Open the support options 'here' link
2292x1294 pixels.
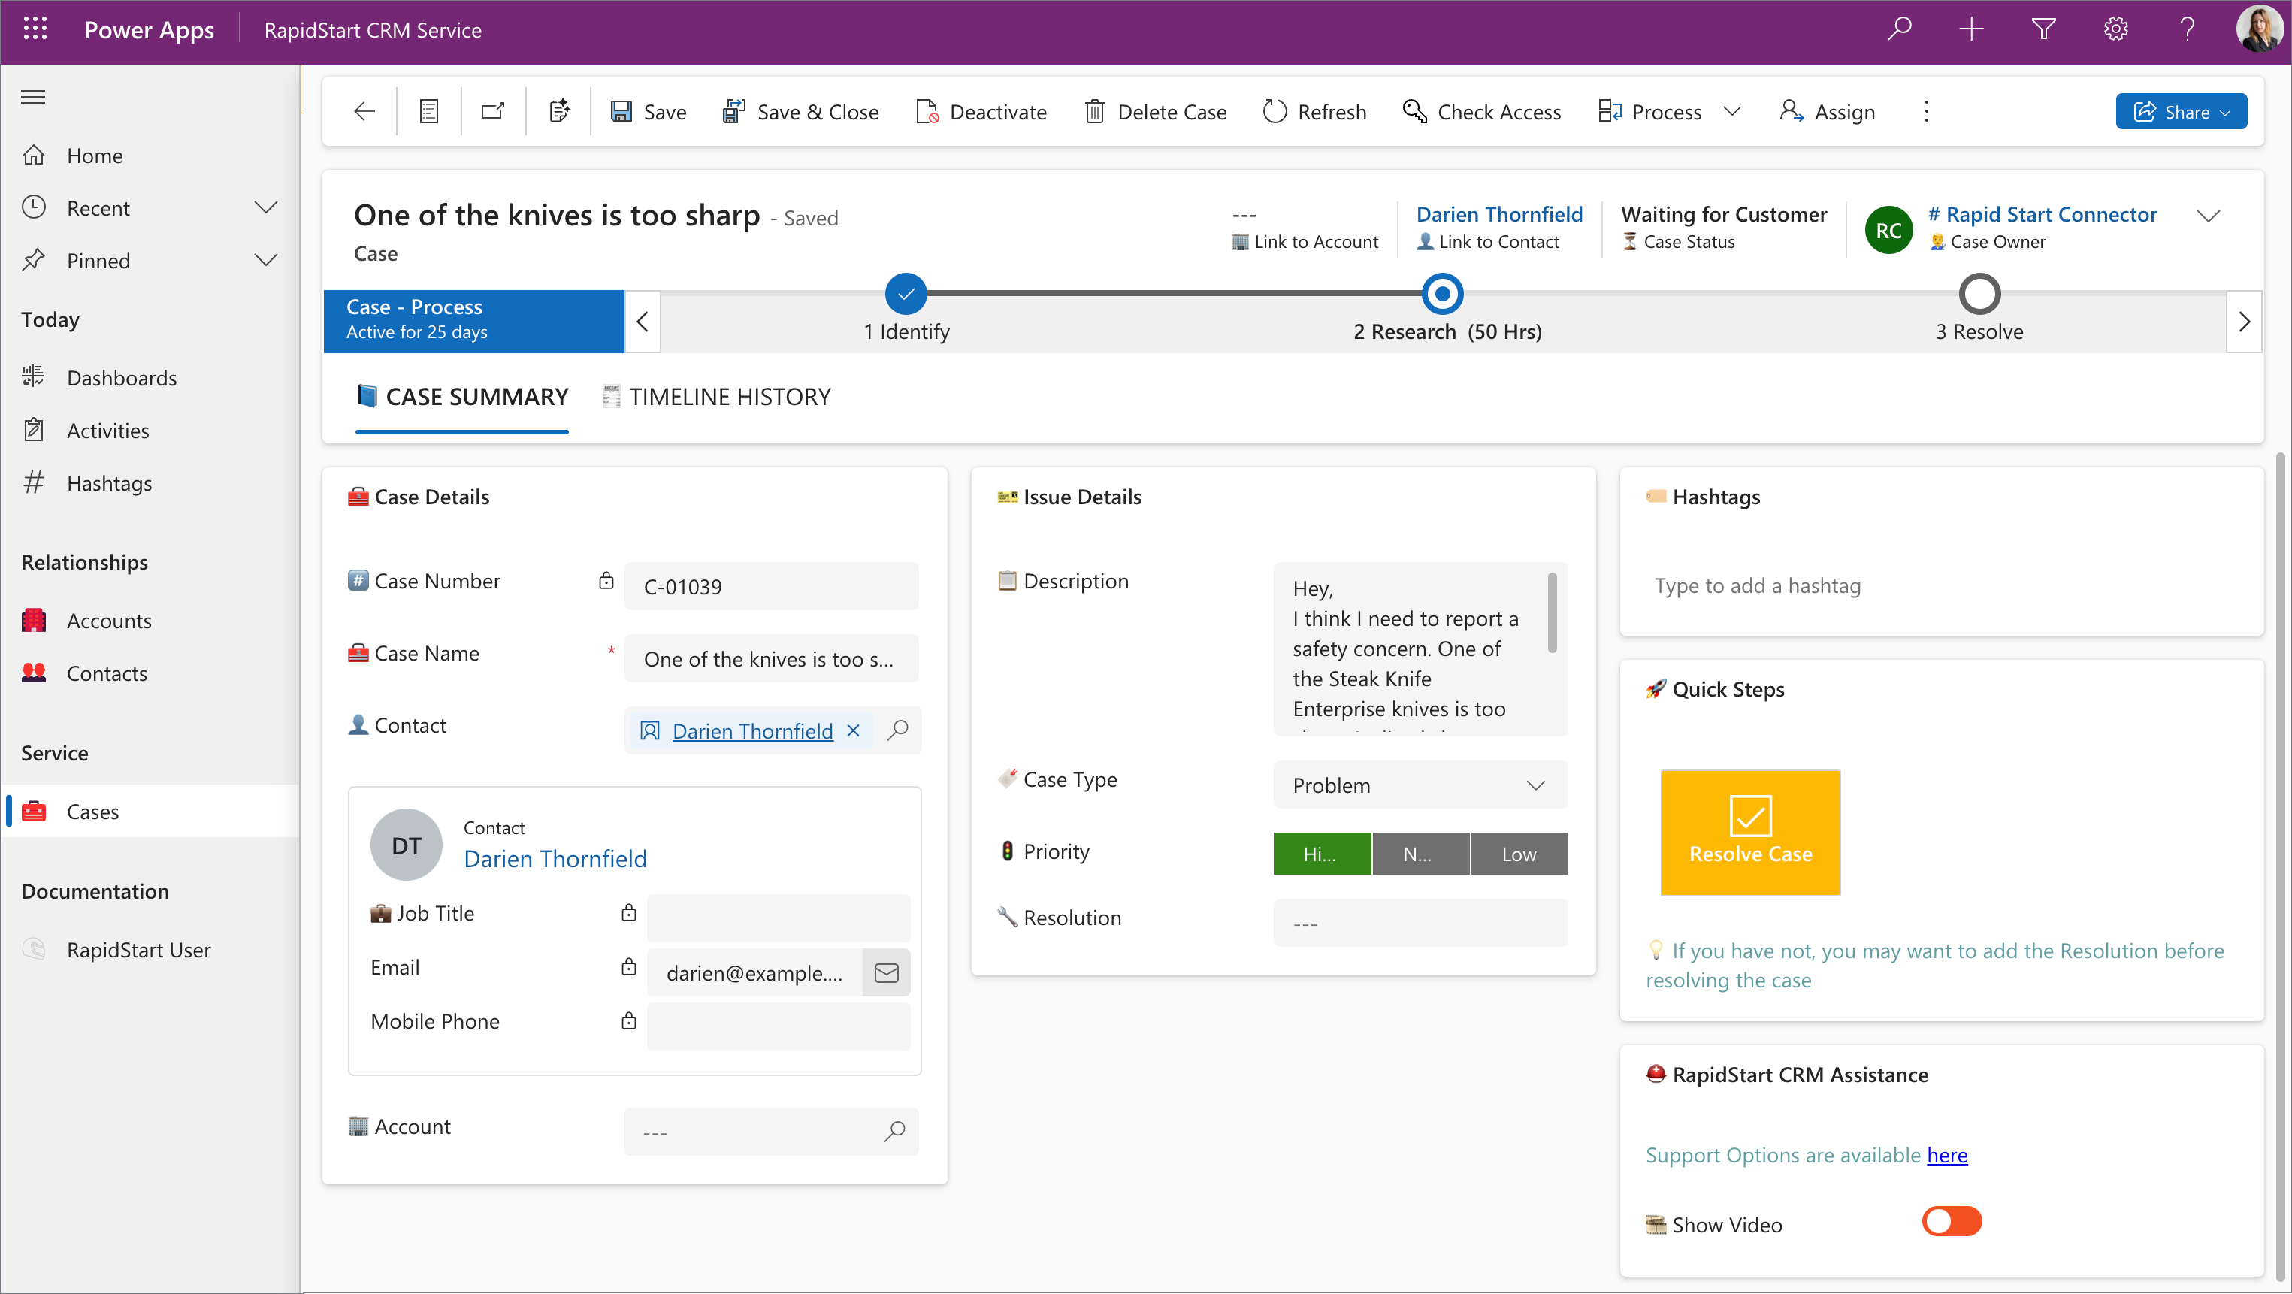pyautogui.click(x=1947, y=1154)
